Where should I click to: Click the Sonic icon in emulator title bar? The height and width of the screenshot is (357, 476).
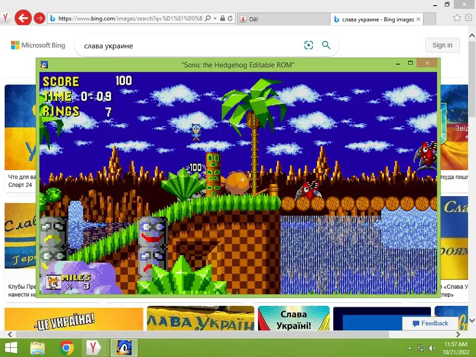point(44,64)
